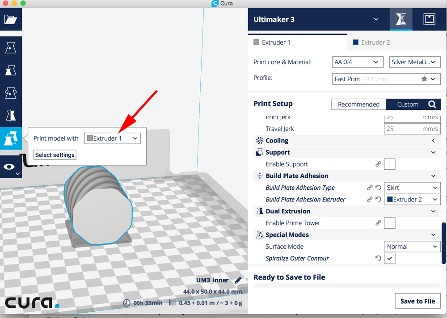
Task: Collapse the Support settings section
Action: 433,152
